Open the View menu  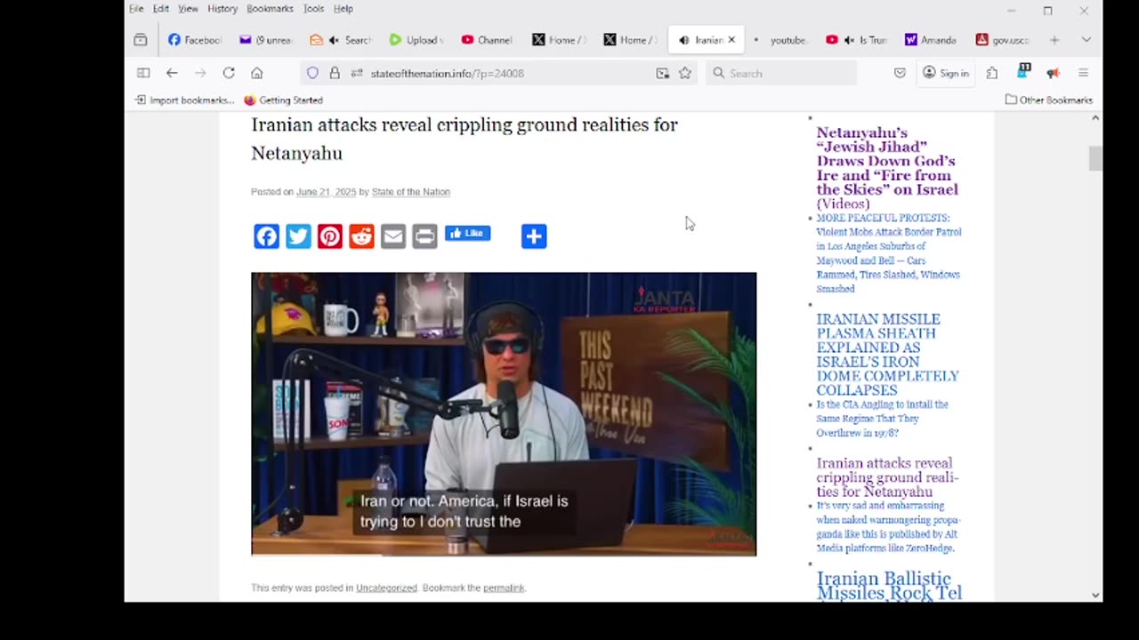click(x=188, y=9)
